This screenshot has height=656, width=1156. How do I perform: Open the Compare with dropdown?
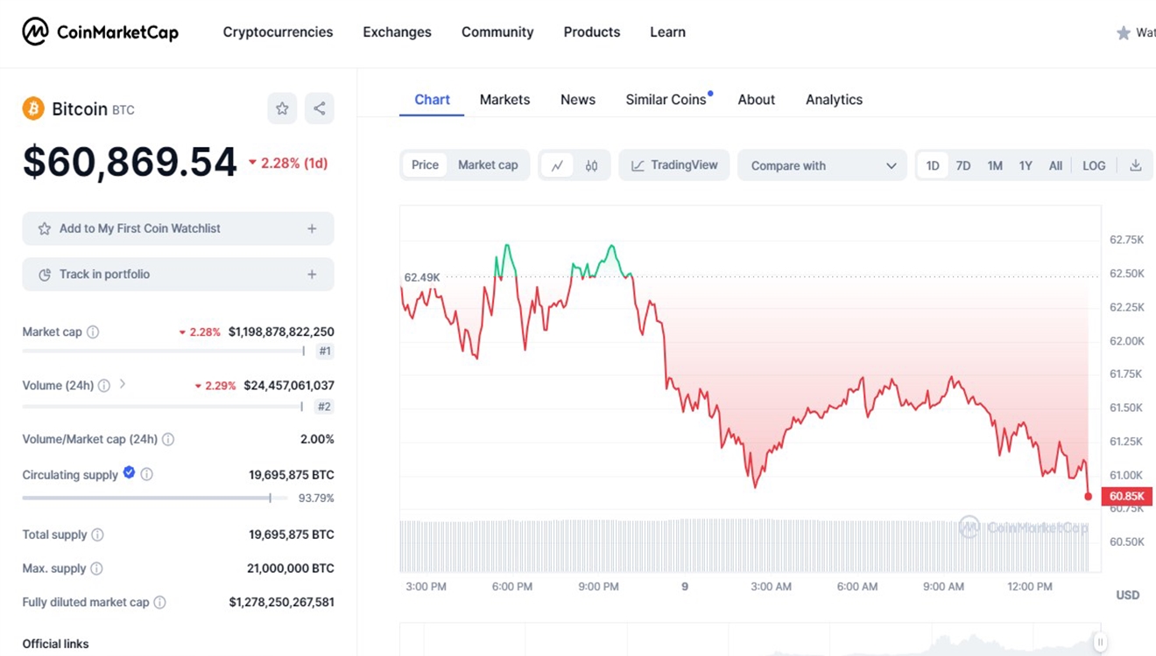(x=822, y=165)
